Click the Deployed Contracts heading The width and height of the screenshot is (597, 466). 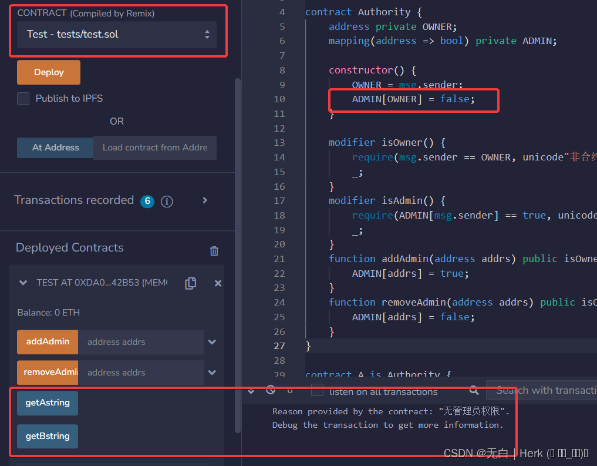point(70,247)
